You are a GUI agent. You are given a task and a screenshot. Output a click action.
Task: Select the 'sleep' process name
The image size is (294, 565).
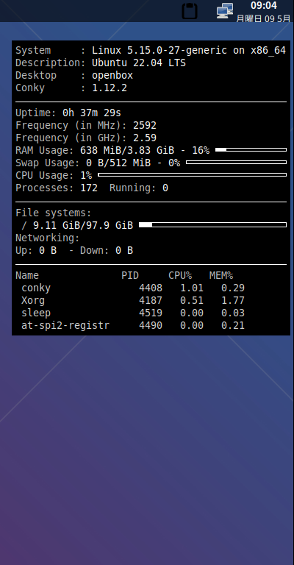36,313
